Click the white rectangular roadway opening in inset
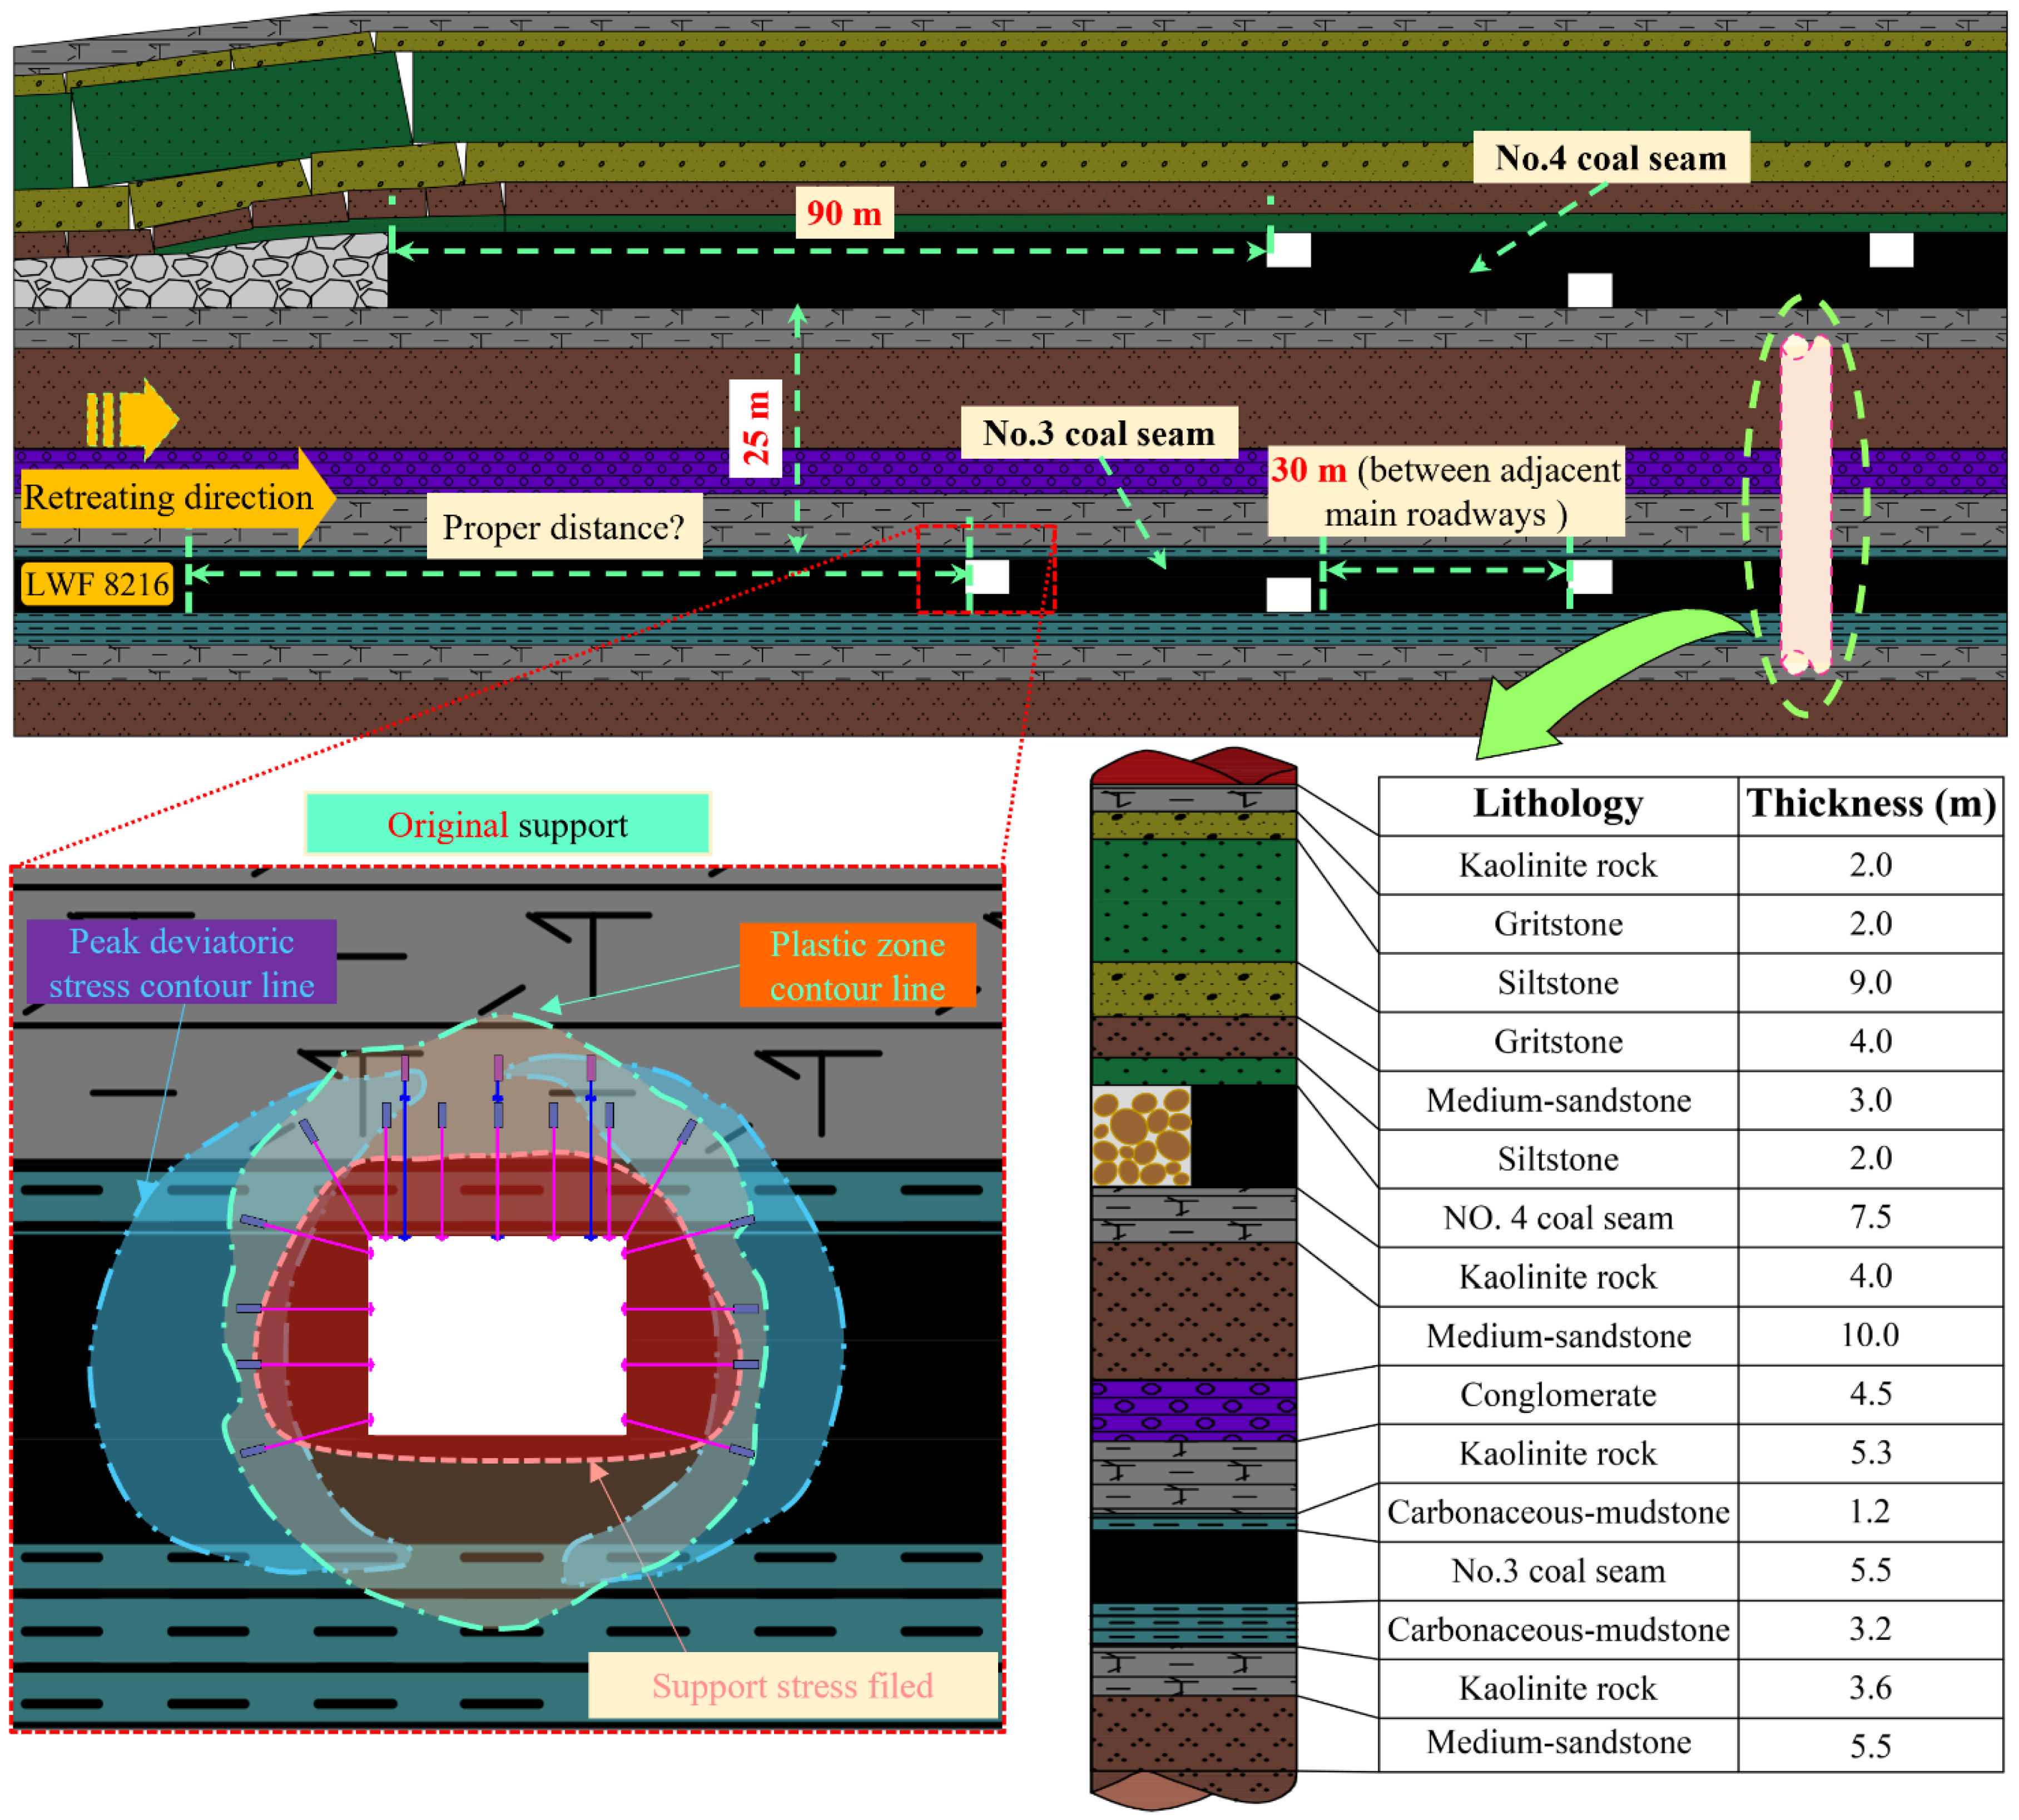Screen dimensions: 2019x1820 tap(497, 1335)
